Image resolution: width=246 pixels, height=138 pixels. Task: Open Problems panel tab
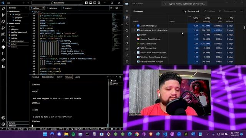pyautogui.click(x=35, y=77)
